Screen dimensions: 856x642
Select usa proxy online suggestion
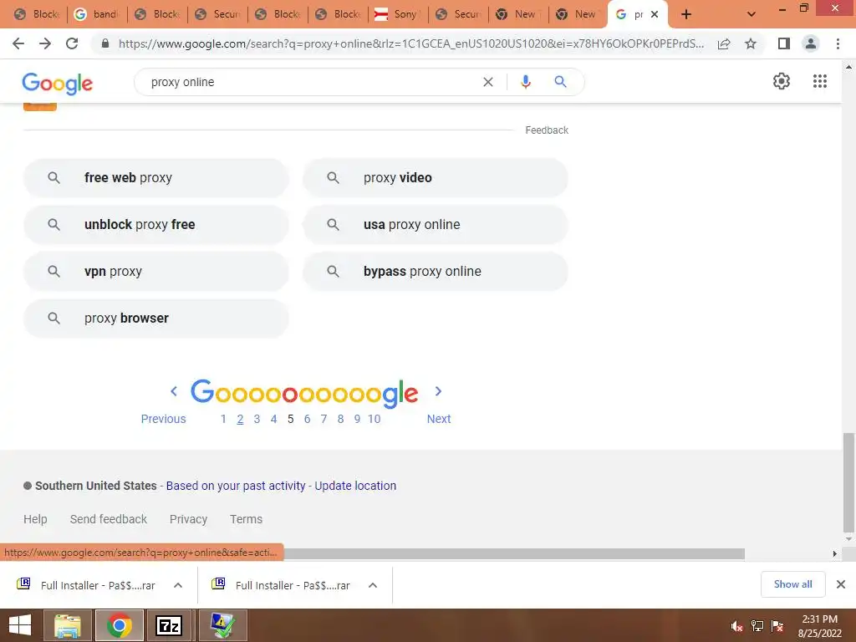435,224
